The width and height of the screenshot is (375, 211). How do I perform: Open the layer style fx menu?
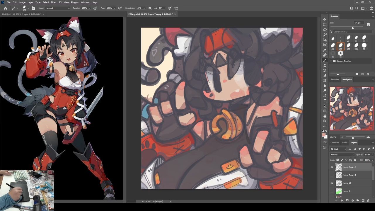342,201
